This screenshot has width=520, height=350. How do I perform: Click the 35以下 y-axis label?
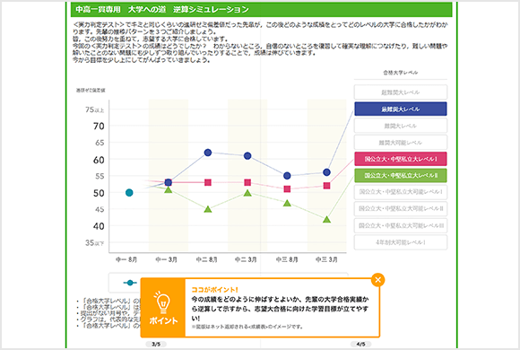(x=95, y=242)
